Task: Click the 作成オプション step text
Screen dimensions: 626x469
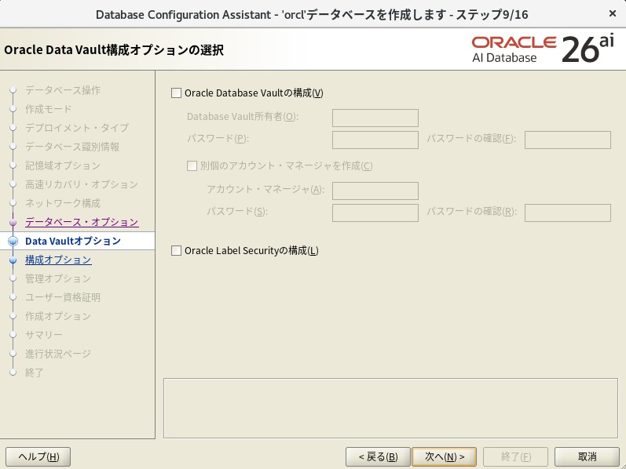Action: point(58,316)
